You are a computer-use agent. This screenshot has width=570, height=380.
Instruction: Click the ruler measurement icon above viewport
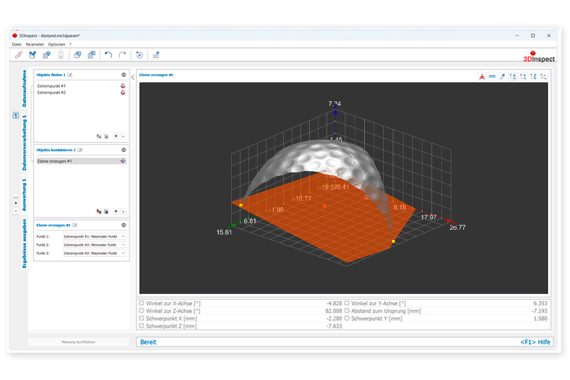(492, 76)
